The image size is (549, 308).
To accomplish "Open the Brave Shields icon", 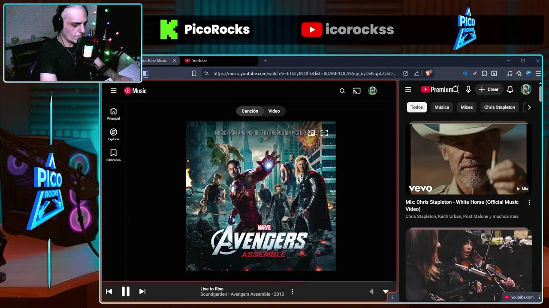I will click(x=428, y=73).
